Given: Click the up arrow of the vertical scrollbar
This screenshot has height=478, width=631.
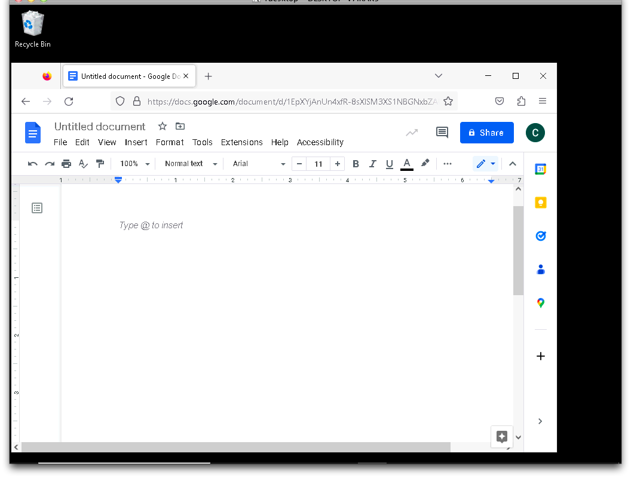Looking at the screenshot, I should [518, 189].
